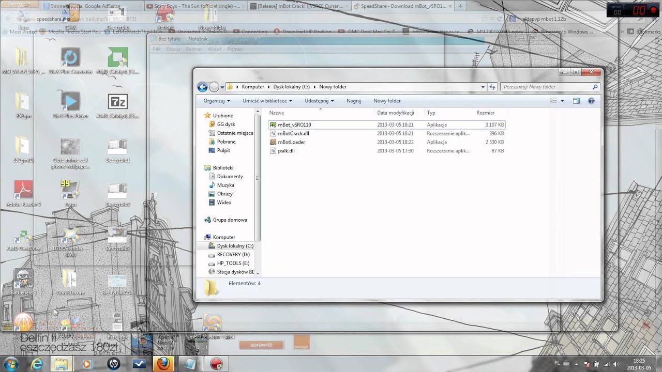Viewport: 662px width, 372px height.
Task: Refresh the Nowy folder view
Action: pos(493,87)
